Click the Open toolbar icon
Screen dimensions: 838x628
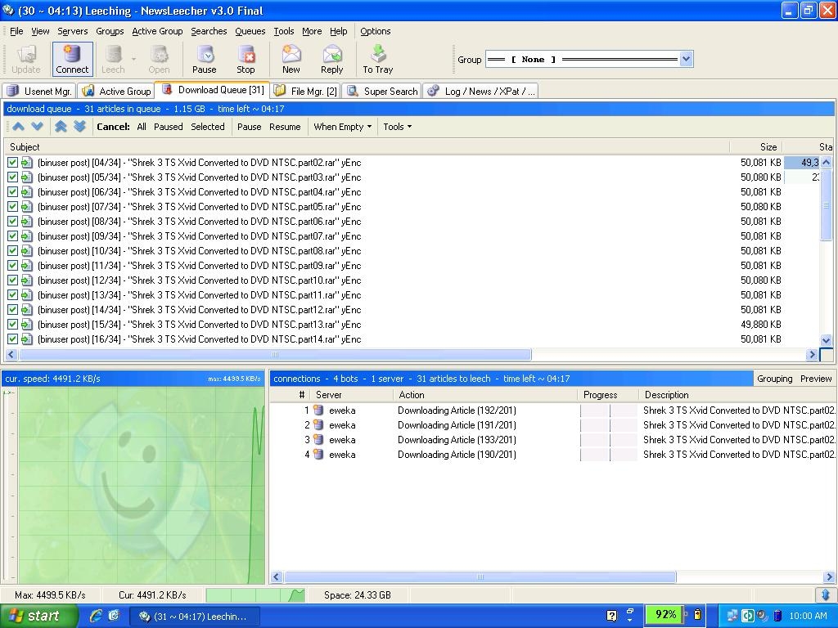(x=159, y=59)
